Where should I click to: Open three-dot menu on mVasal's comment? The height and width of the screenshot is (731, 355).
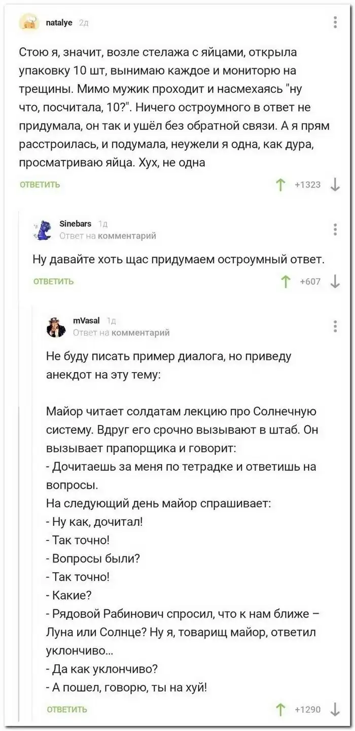335,326
